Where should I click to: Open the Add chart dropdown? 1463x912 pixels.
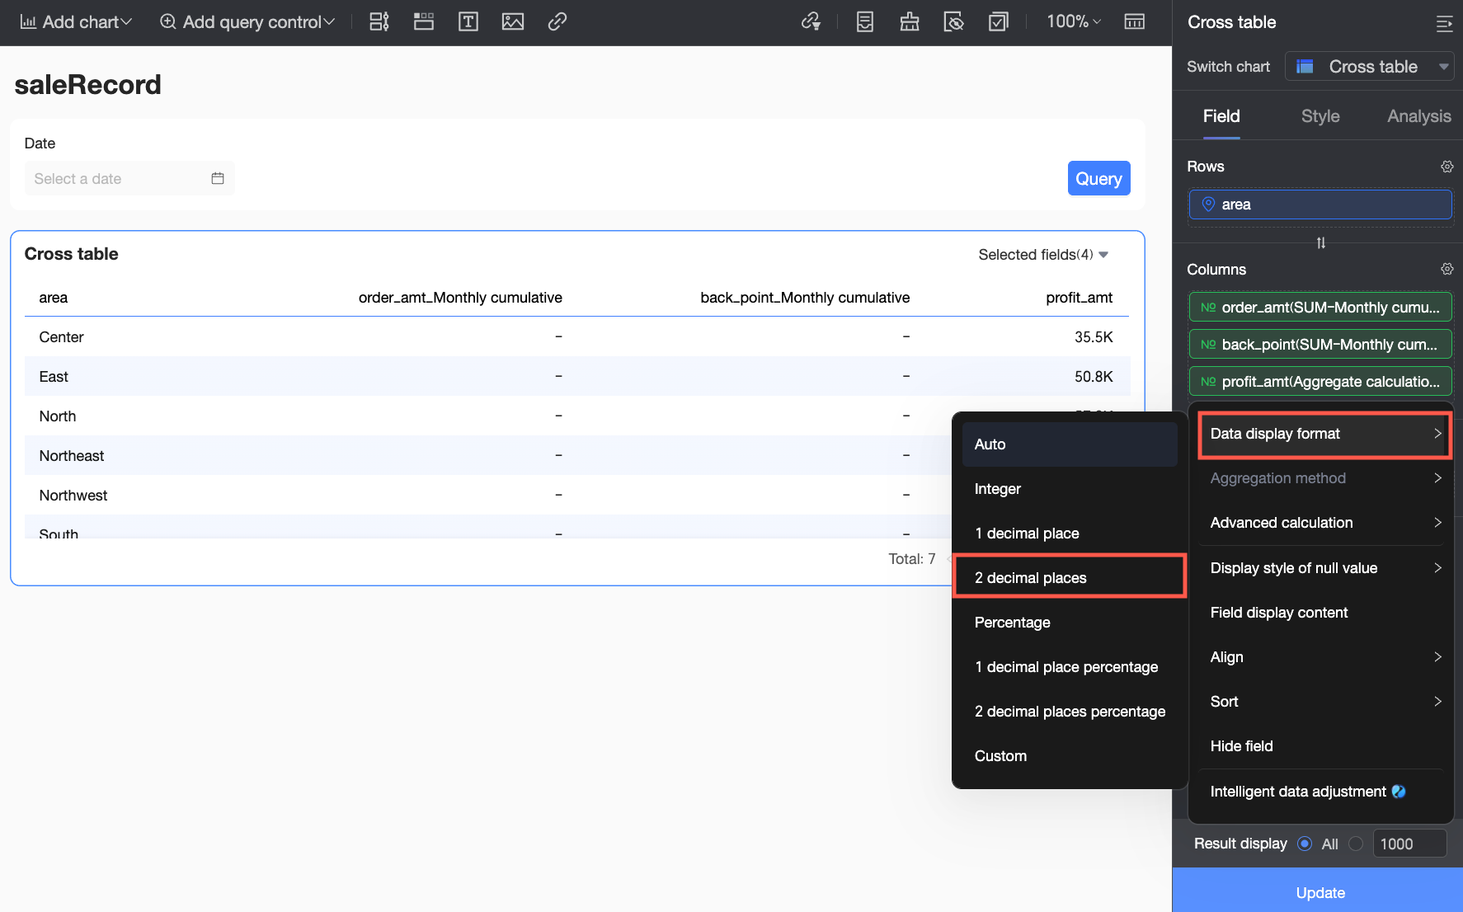(76, 22)
